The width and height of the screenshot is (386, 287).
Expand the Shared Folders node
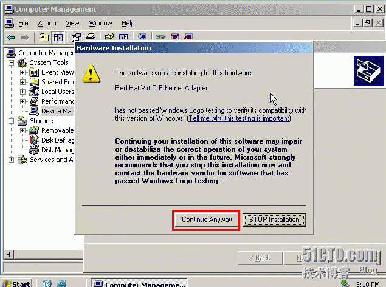click(22, 82)
